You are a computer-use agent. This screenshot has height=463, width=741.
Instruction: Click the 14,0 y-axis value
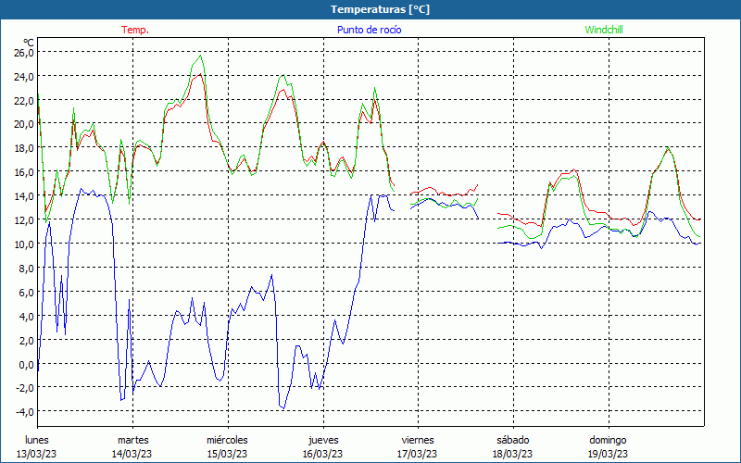point(24,196)
